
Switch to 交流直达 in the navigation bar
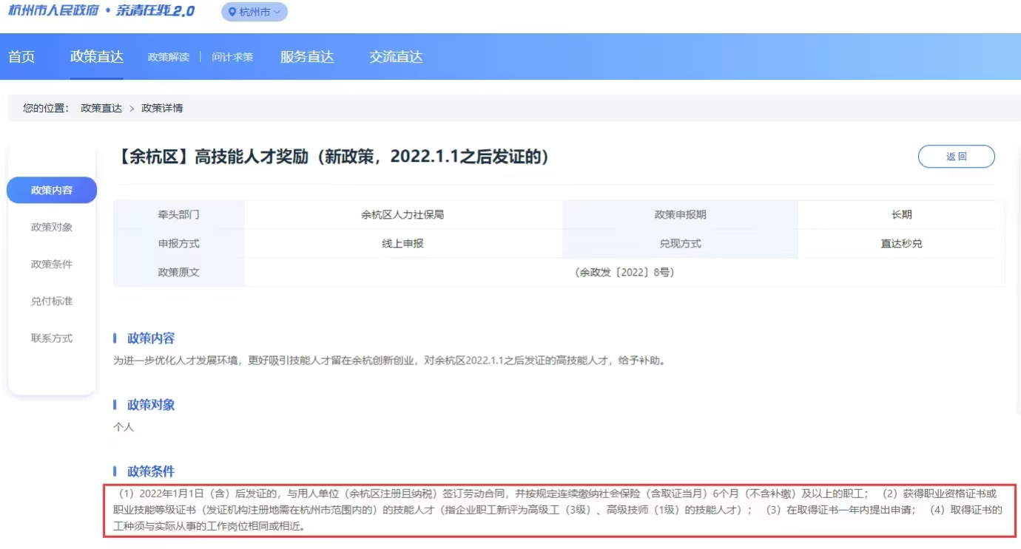pos(396,57)
